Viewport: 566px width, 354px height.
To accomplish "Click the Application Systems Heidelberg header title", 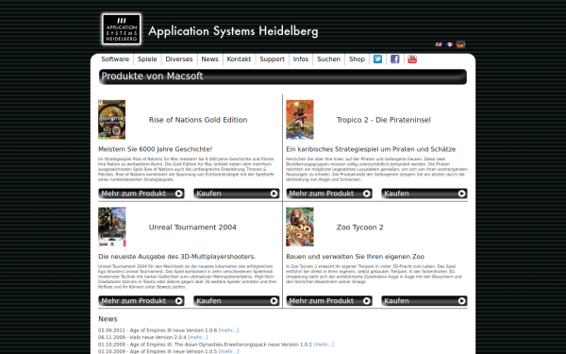I will click(x=233, y=31).
